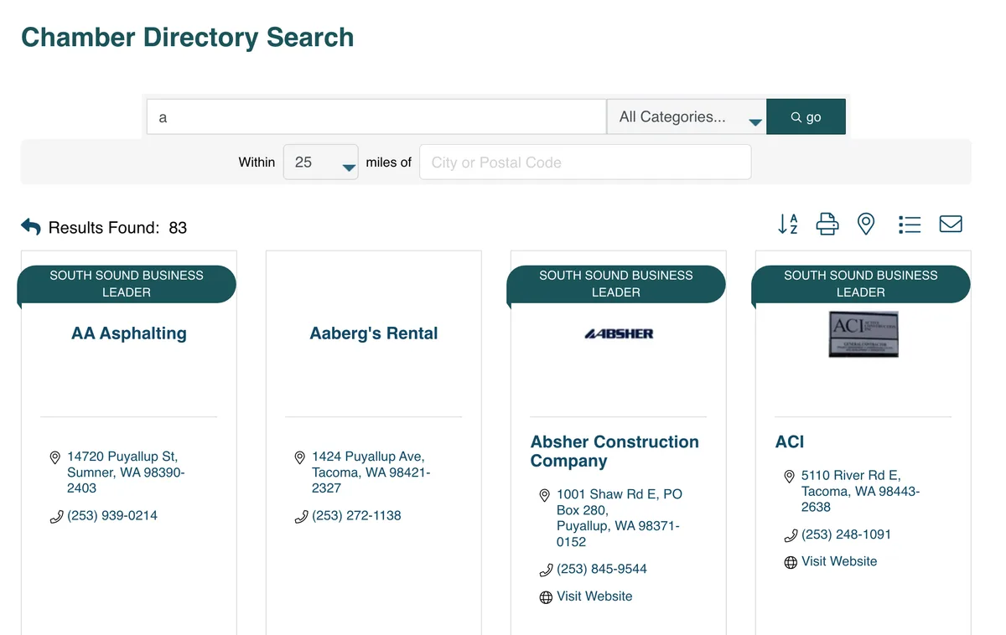Click globe icon on ACI card
Image resolution: width=1006 pixels, height=635 pixels.
pos(791,563)
